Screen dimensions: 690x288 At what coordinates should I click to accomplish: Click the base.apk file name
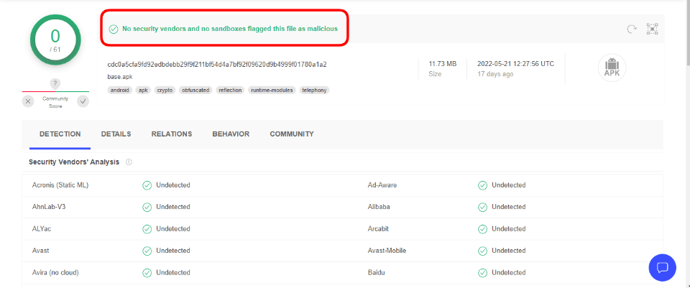click(x=120, y=77)
